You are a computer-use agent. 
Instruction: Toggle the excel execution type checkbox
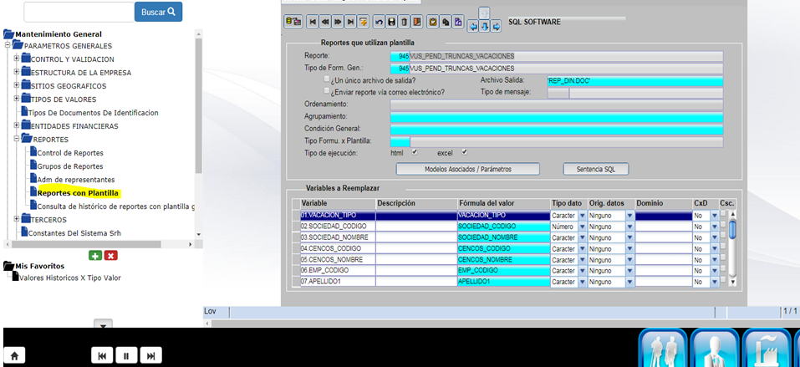pos(464,152)
